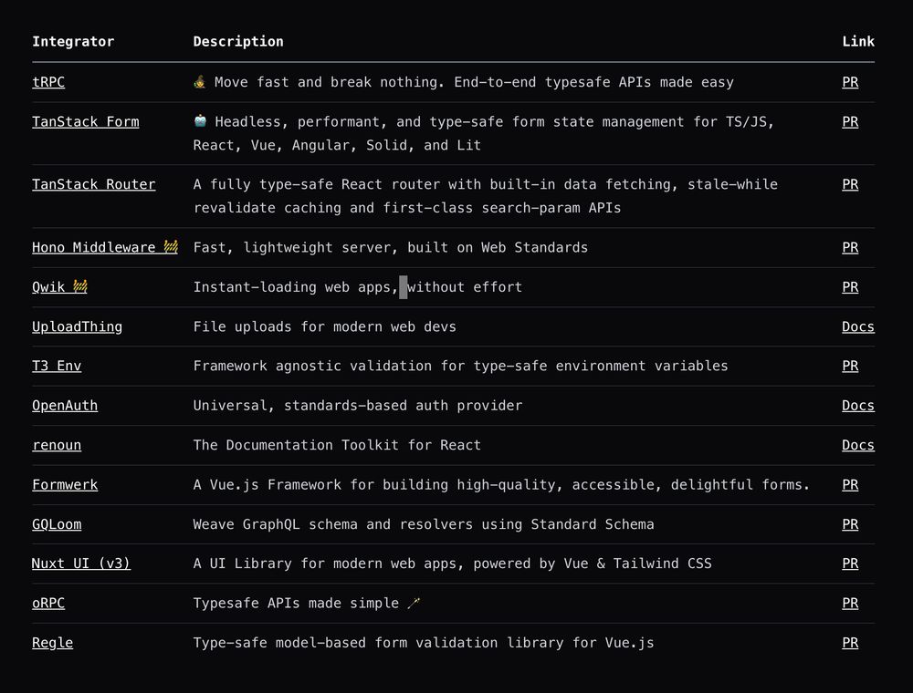The height and width of the screenshot is (693, 913).
Task: Open the Docs link for renoun
Action: (857, 445)
